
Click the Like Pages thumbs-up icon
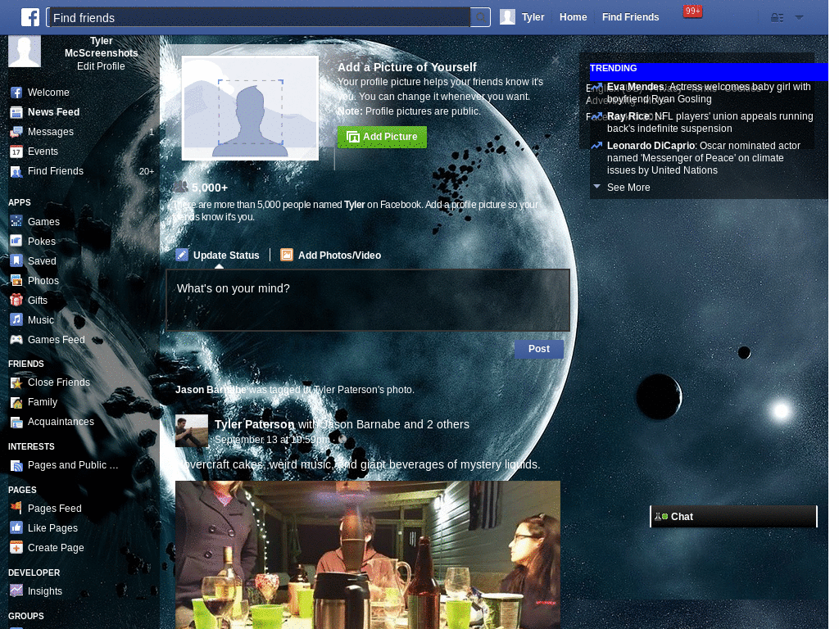click(x=16, y=528)
